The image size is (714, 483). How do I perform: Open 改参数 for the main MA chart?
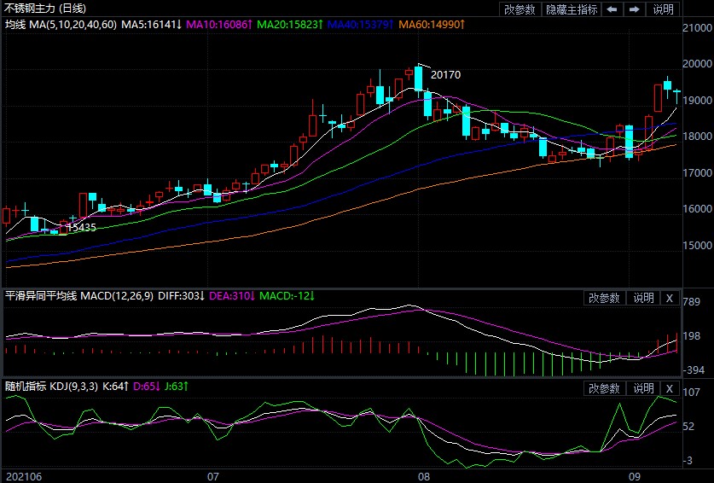tap(520, 9)
